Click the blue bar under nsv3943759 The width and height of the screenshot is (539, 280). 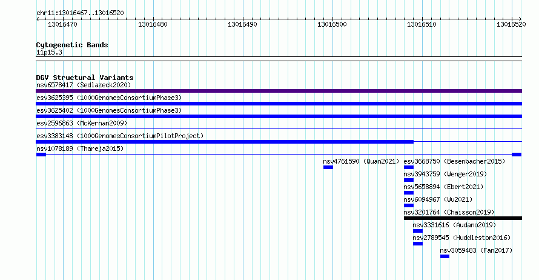tap(409, 180)
